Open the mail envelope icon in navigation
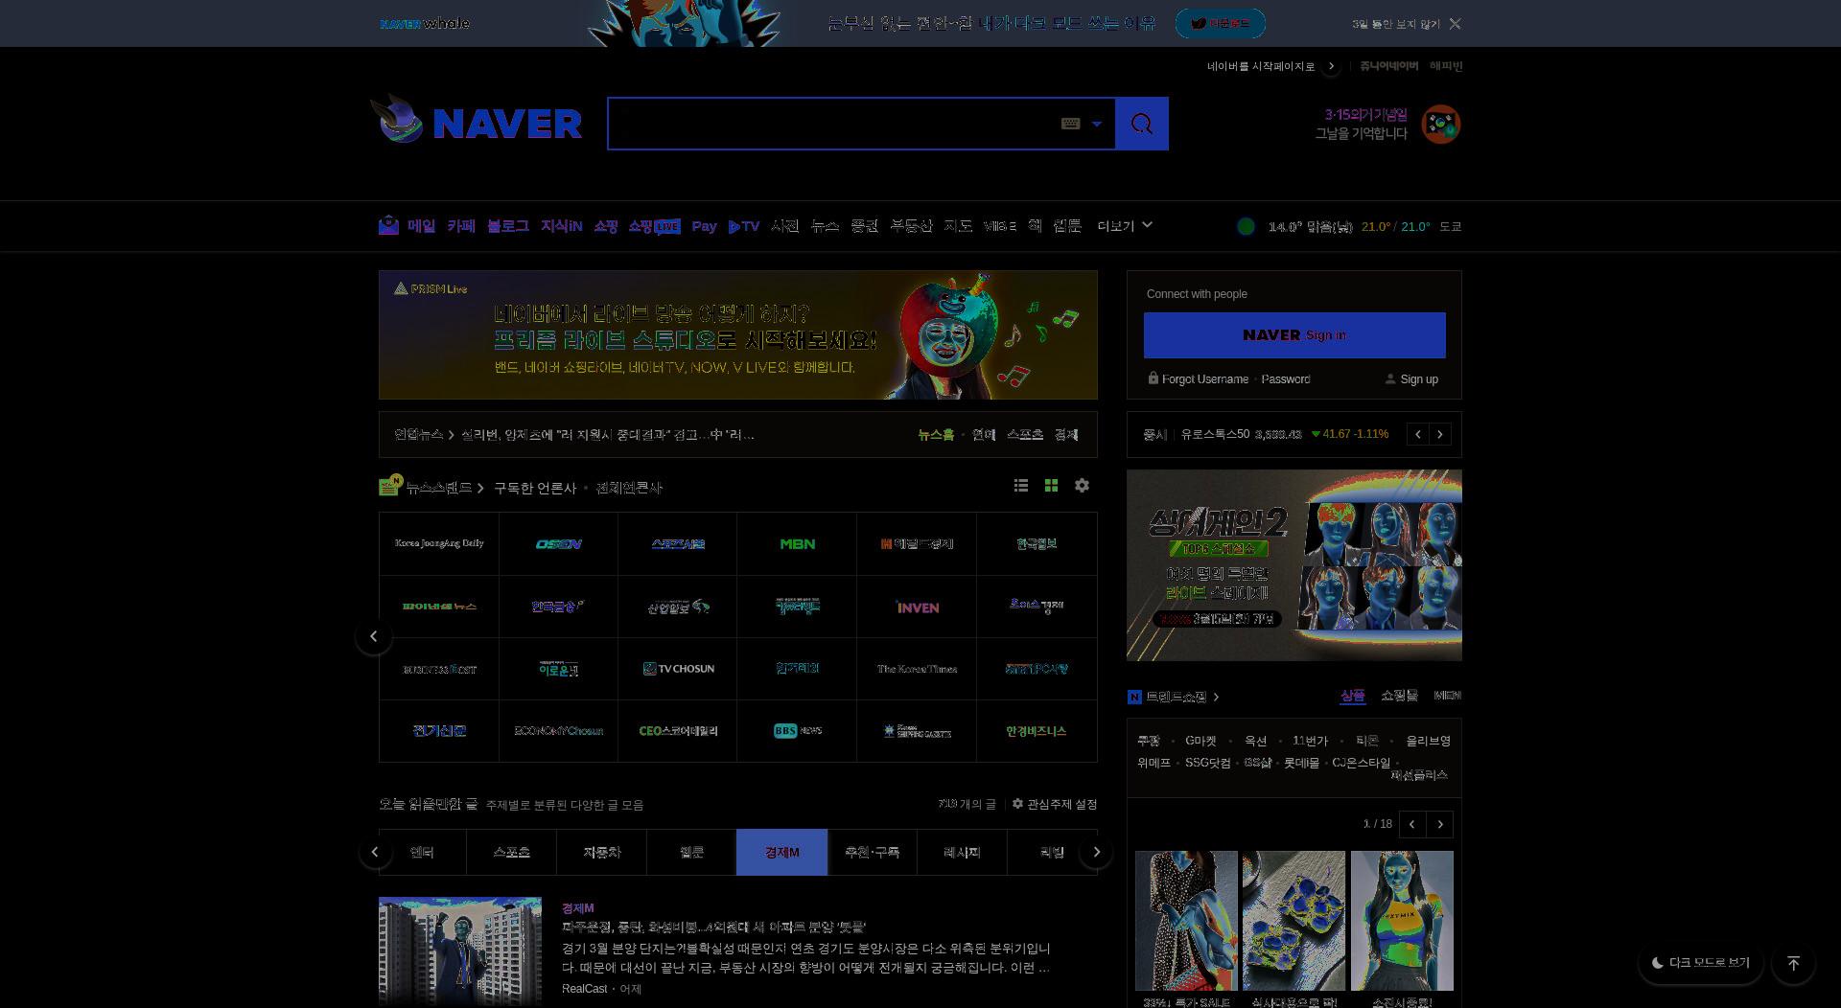This screenshot has height=1008, width=1841. tap(388, 225)
